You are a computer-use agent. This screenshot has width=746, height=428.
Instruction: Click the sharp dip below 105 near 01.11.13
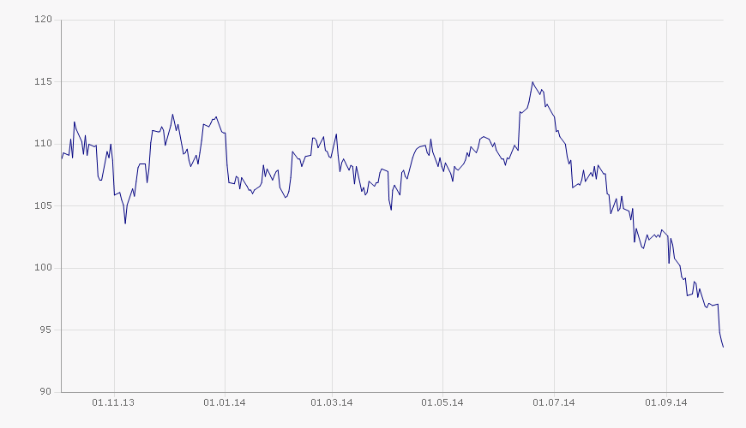tap(125, 223)
